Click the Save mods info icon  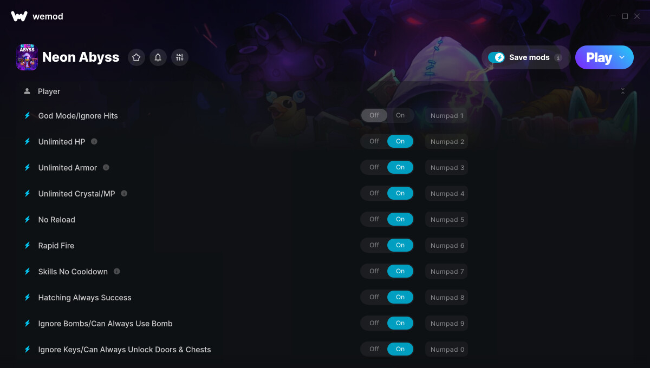[x=558, y=57]
